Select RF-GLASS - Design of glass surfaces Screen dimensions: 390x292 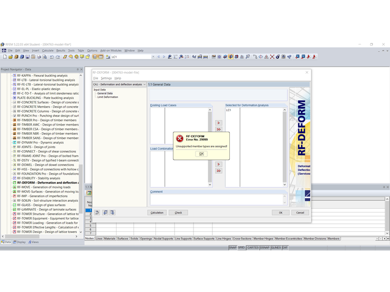pyautogui.click(x=41, y=205)
